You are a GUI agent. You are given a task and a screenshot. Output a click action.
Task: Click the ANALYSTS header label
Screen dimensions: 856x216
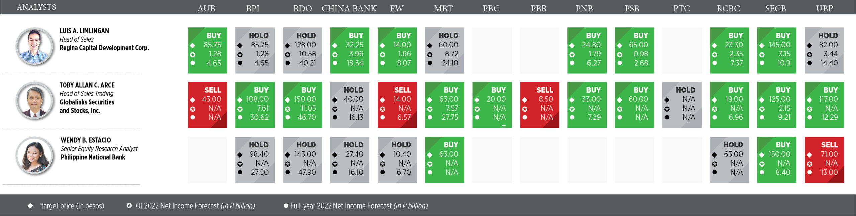click(36, 7)
